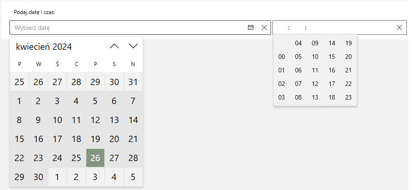The width and height of the screenshot is (412, 190).
Task: Choose hour 19 in the time popup
Action: pyautogui.click(x=348, y=43)
